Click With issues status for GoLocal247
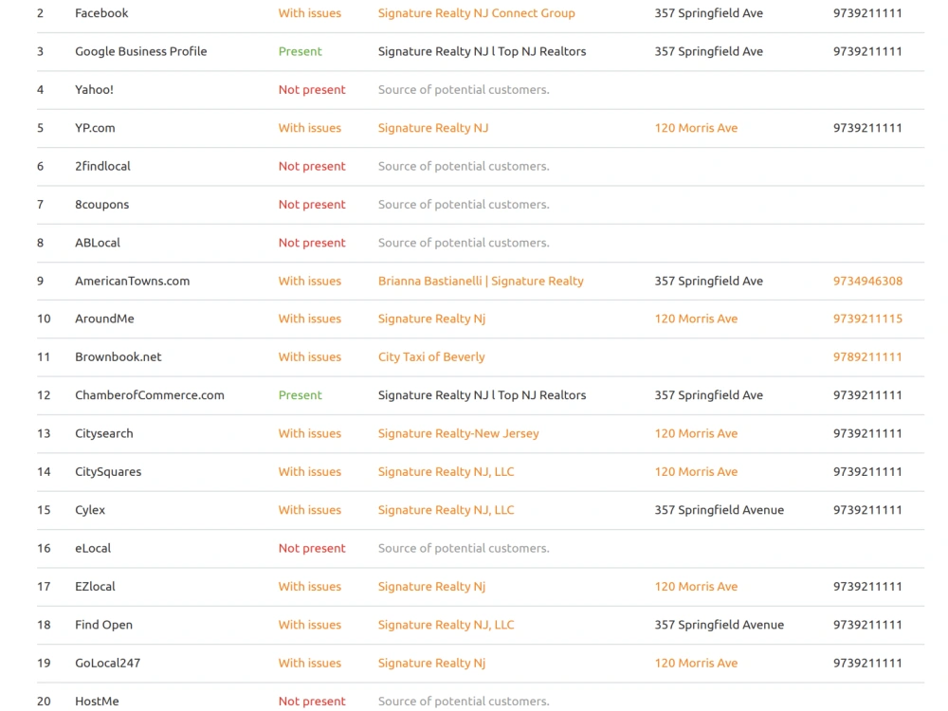Image resolution: width=948 pixels, height=711 pixels. click(x=310, y=663)
